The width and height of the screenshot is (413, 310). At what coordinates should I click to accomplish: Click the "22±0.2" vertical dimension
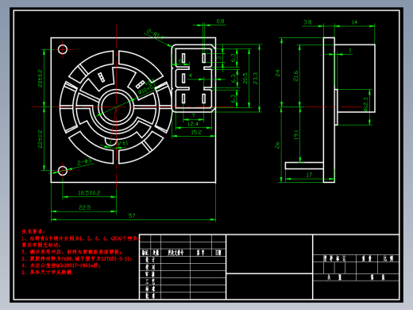(x=40, y=139)
